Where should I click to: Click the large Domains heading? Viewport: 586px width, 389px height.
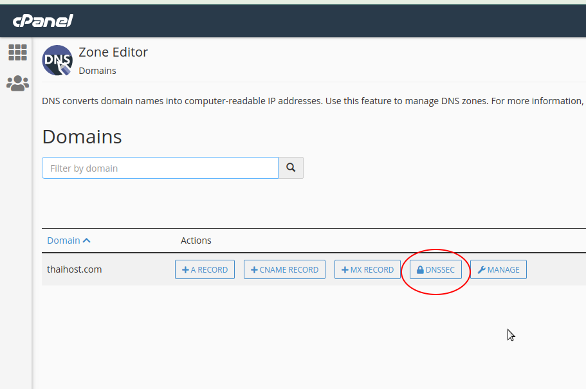point(82,137)
